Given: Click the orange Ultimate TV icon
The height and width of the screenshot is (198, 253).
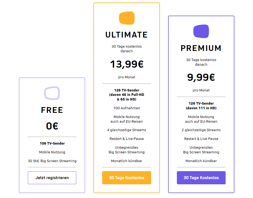Looking at the screenshot, I should [x=127, y=18].
